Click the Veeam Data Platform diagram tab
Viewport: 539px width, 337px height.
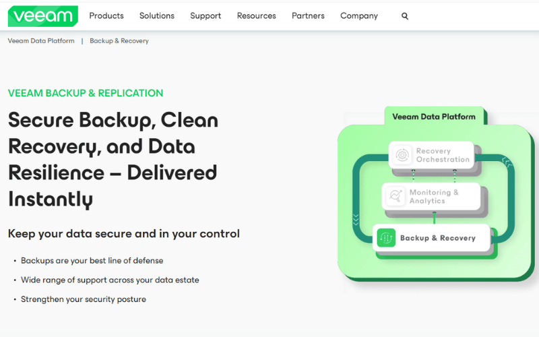[x=434, y=117]
